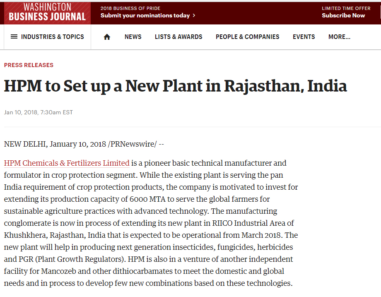Click the article headline about HPM plant

point(176,86)
